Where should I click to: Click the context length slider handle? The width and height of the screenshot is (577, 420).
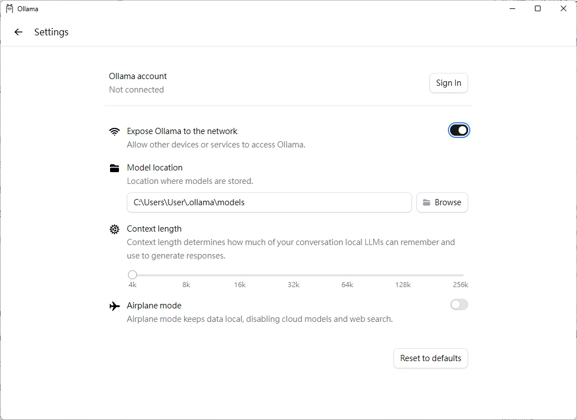tap(132, 275)
